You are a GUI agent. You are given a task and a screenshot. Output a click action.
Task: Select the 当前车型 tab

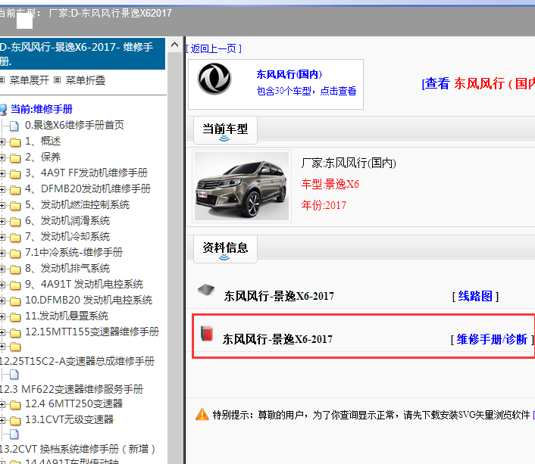tap(225, 129)
